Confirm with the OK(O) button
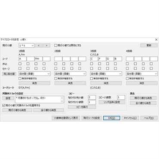159x159 pixels. tap(112, 118)
